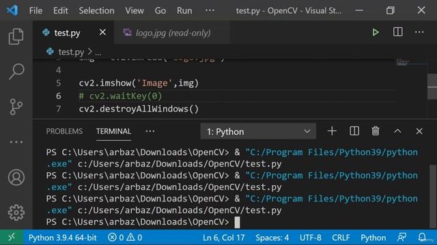Click the code minimap preview
The height and width of the screenshot is (245, 437).
point(411,62)
